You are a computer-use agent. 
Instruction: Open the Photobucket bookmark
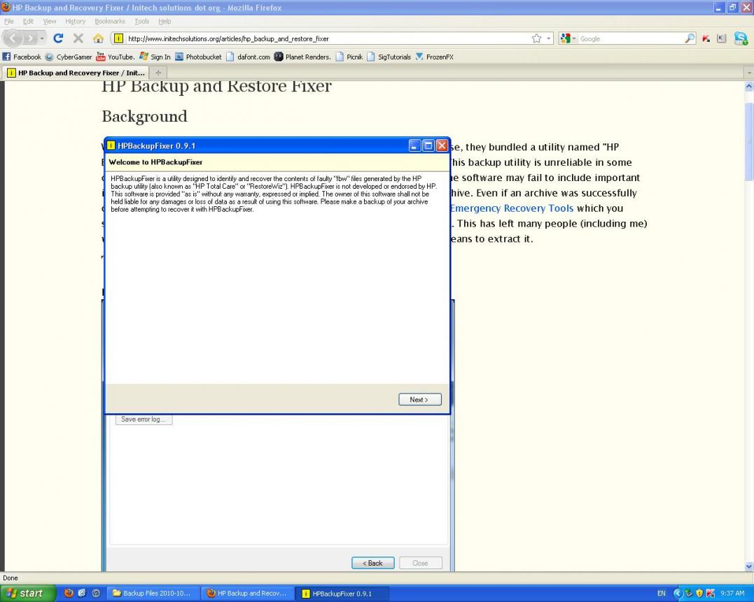pyautogui.click(x=198, y=57)
